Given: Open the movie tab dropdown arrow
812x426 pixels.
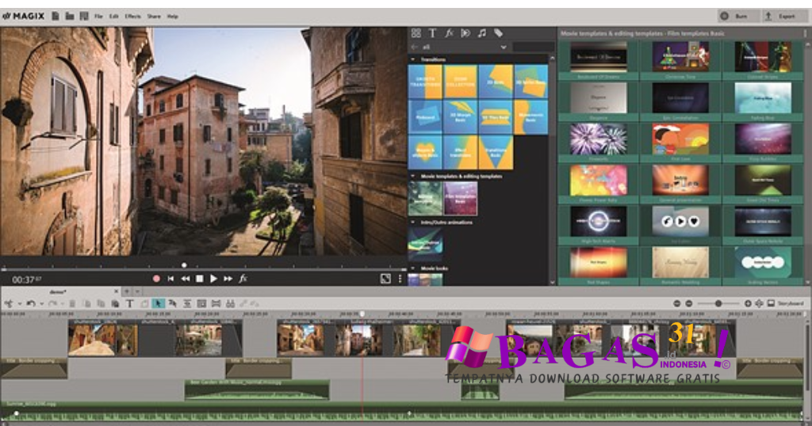Looking at the screenshot, I should pyautogui.click(x=137, y=291).
